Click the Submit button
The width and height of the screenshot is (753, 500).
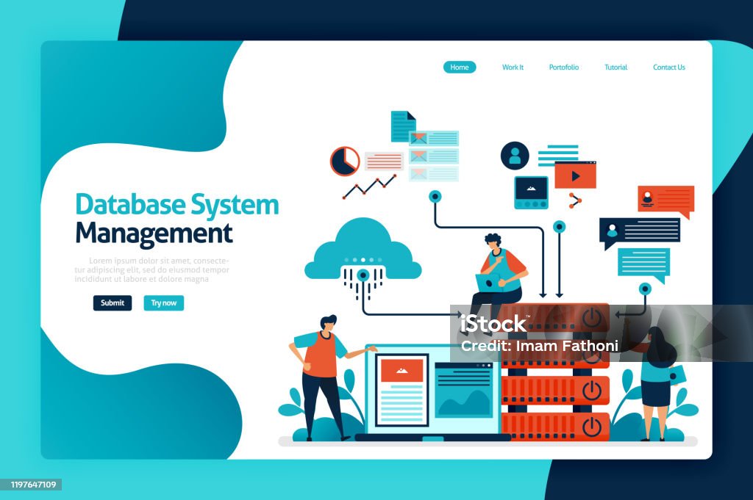click(x=113, y=303)
